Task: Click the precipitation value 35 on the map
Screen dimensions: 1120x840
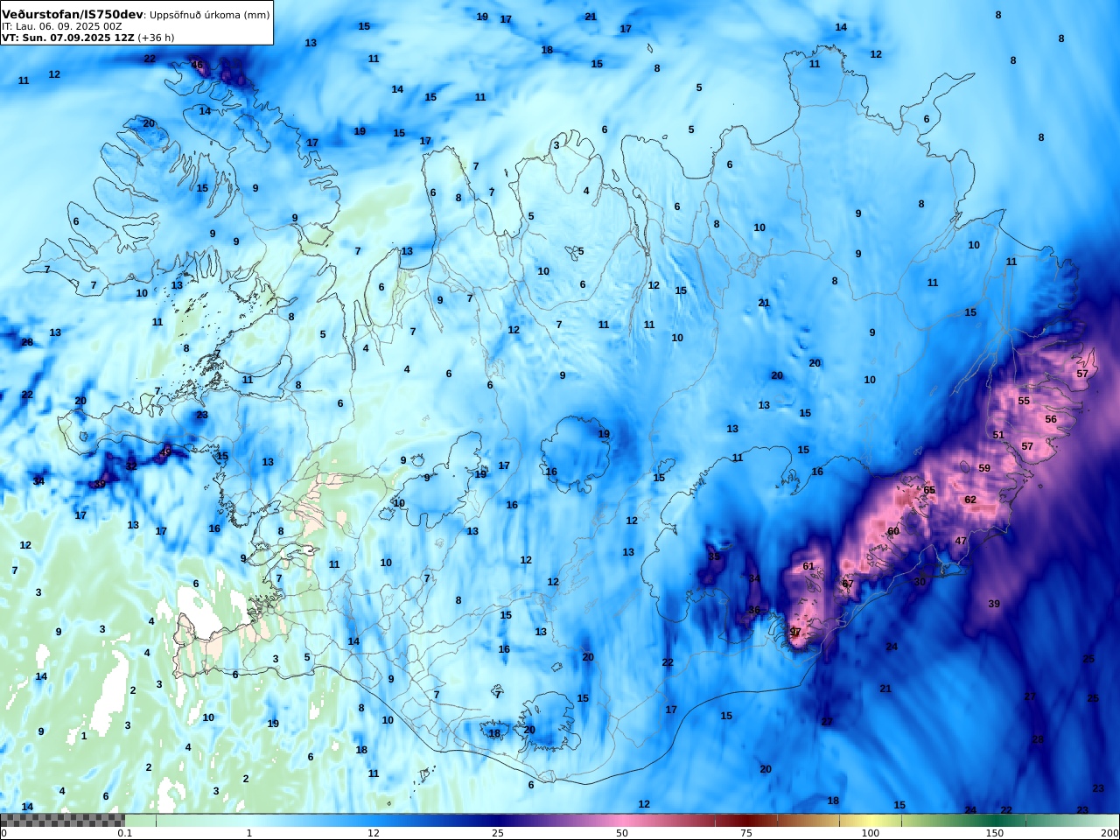Action: click(714, 556)
